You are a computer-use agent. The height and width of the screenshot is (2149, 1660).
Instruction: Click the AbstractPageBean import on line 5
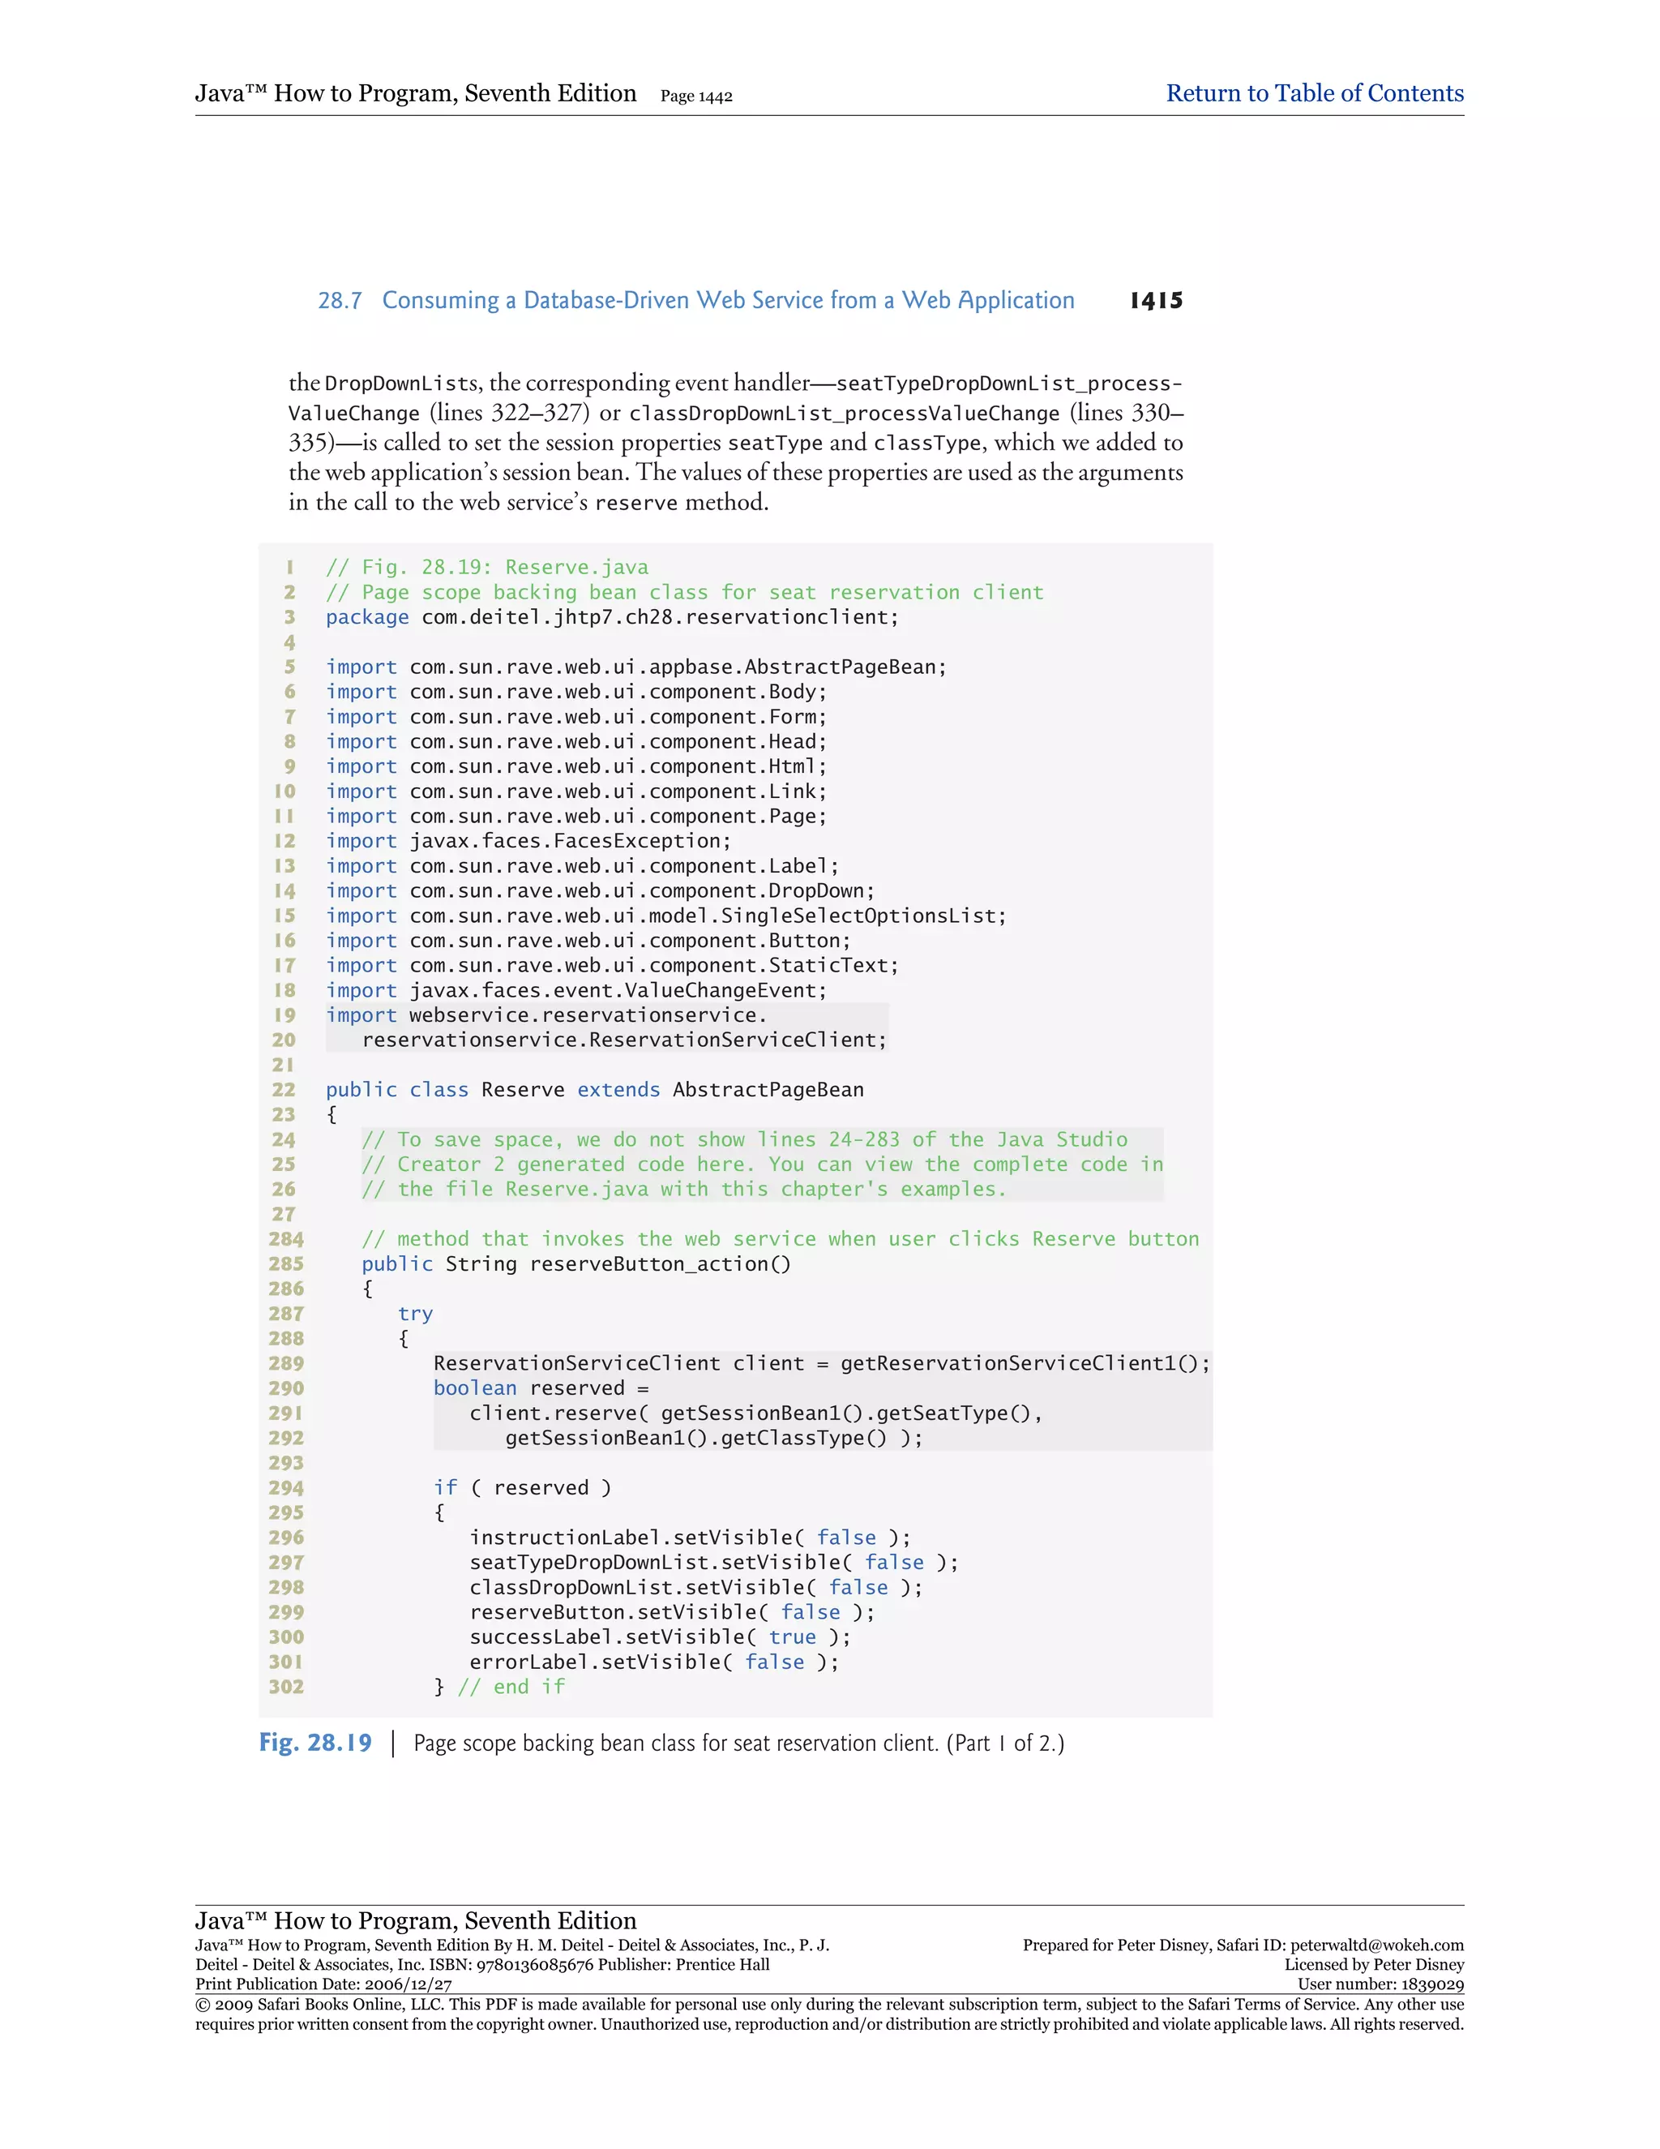point(635,667)
